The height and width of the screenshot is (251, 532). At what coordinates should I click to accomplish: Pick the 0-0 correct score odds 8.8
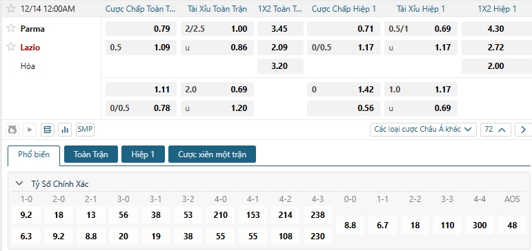tap(350, 225)
